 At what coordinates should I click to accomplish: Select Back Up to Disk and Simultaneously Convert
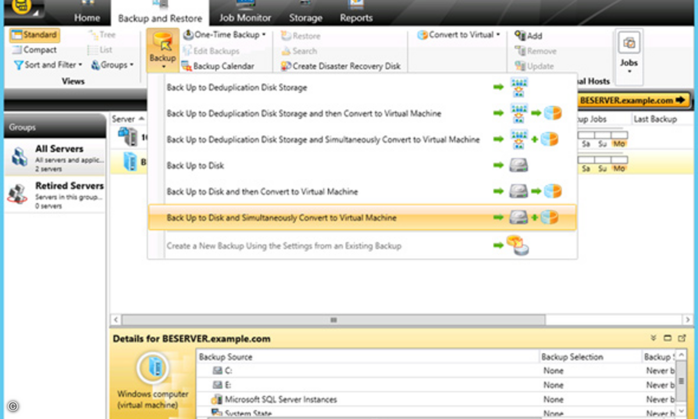362,218
